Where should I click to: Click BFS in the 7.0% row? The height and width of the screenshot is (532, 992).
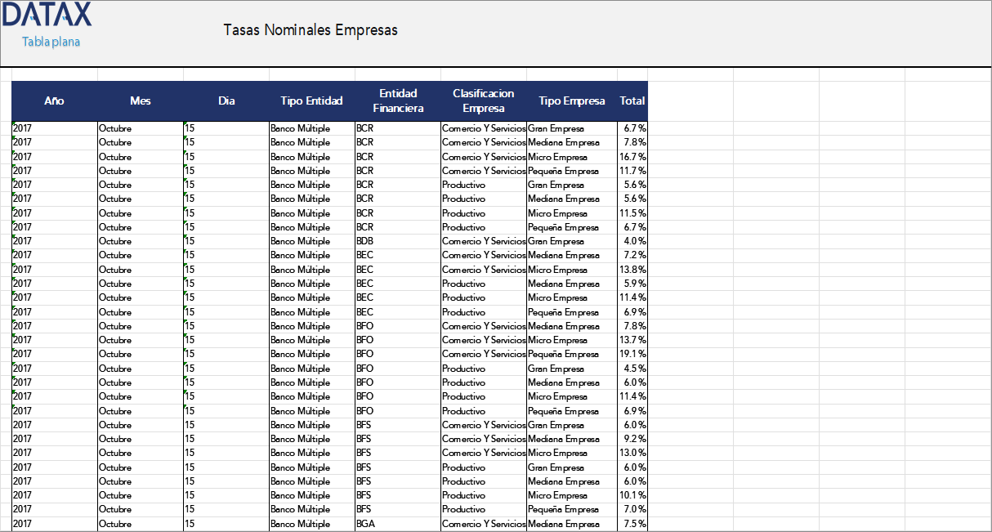[398, 509]
